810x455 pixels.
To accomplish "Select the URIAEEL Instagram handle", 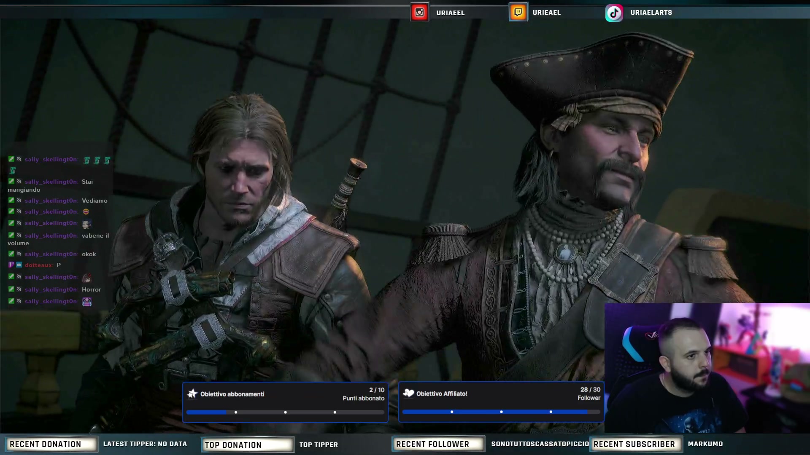I will coord(451,13).
